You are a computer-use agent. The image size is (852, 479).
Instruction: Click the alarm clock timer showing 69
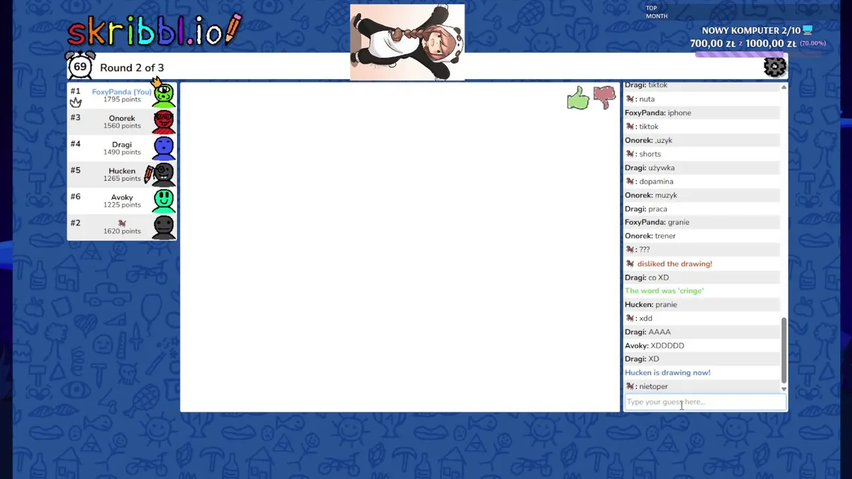click(x=80, y=65)
